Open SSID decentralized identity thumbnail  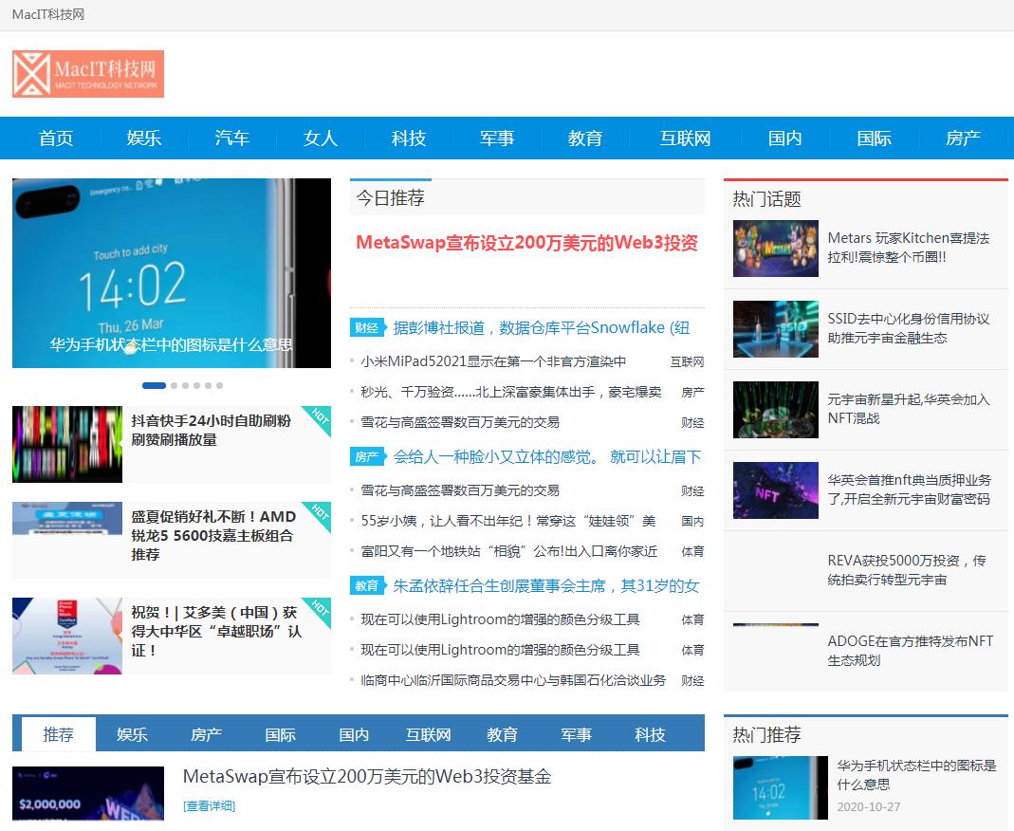775,329
